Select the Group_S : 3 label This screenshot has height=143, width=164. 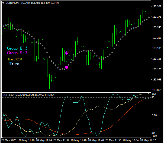[x=17, y=53]
